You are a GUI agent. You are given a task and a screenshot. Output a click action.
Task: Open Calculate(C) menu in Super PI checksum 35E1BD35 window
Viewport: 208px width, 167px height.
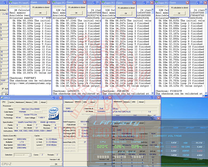coord(107,6)
